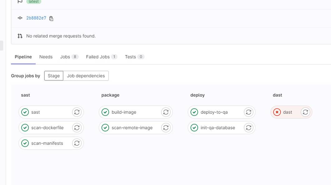Copy the commit SHA to clipboard

pyautogui.click(x=51, y=19)
